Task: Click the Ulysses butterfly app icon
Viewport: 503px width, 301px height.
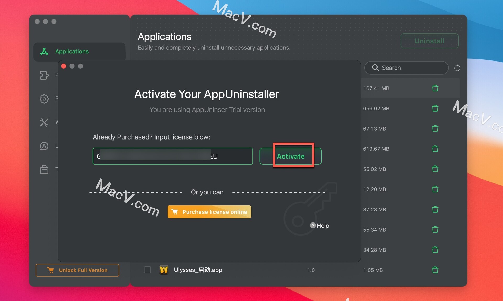Action: pyautogui.click(x=164, y=270)
